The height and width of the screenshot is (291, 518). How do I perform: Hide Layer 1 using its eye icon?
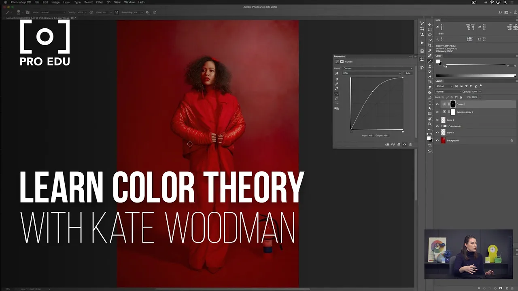(437, 133)
